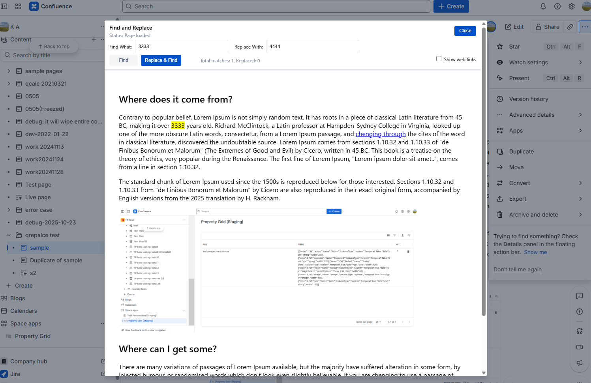Open the chenging through hyperlink

pyautogui.click(x=380, y=134)
